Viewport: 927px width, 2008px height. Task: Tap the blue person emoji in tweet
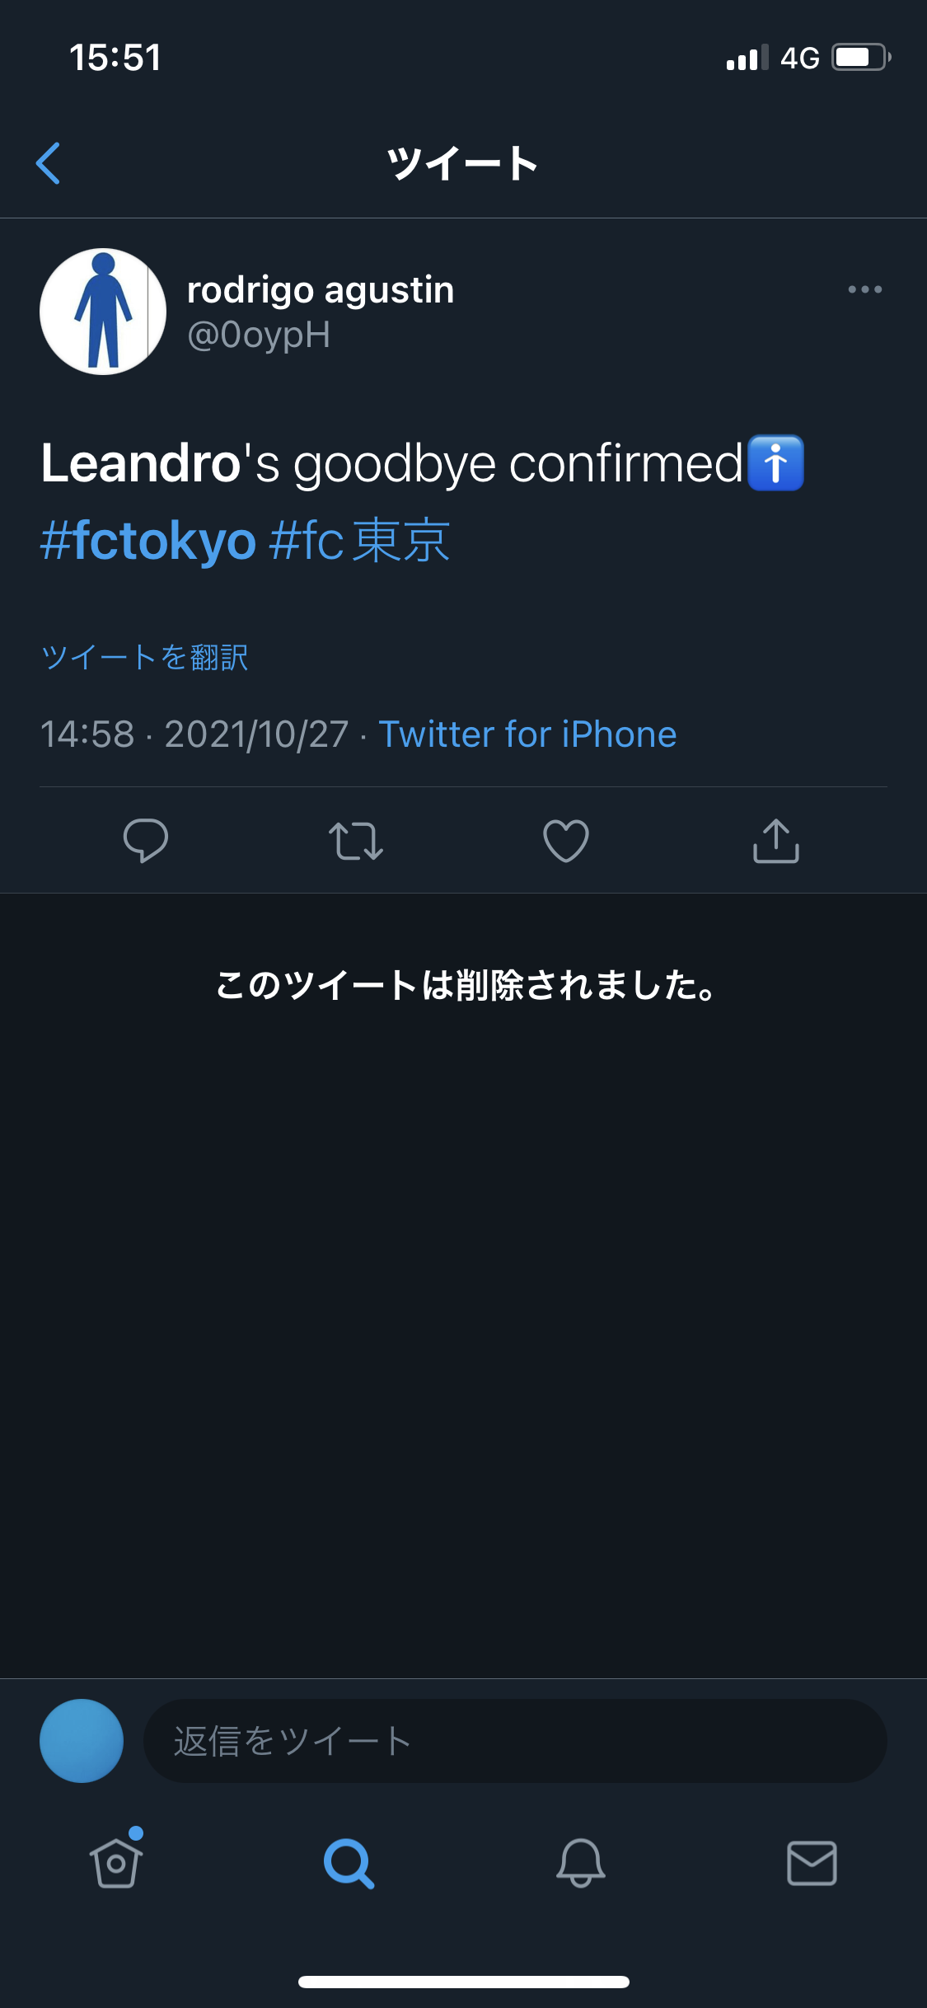(x=775, y=463)
